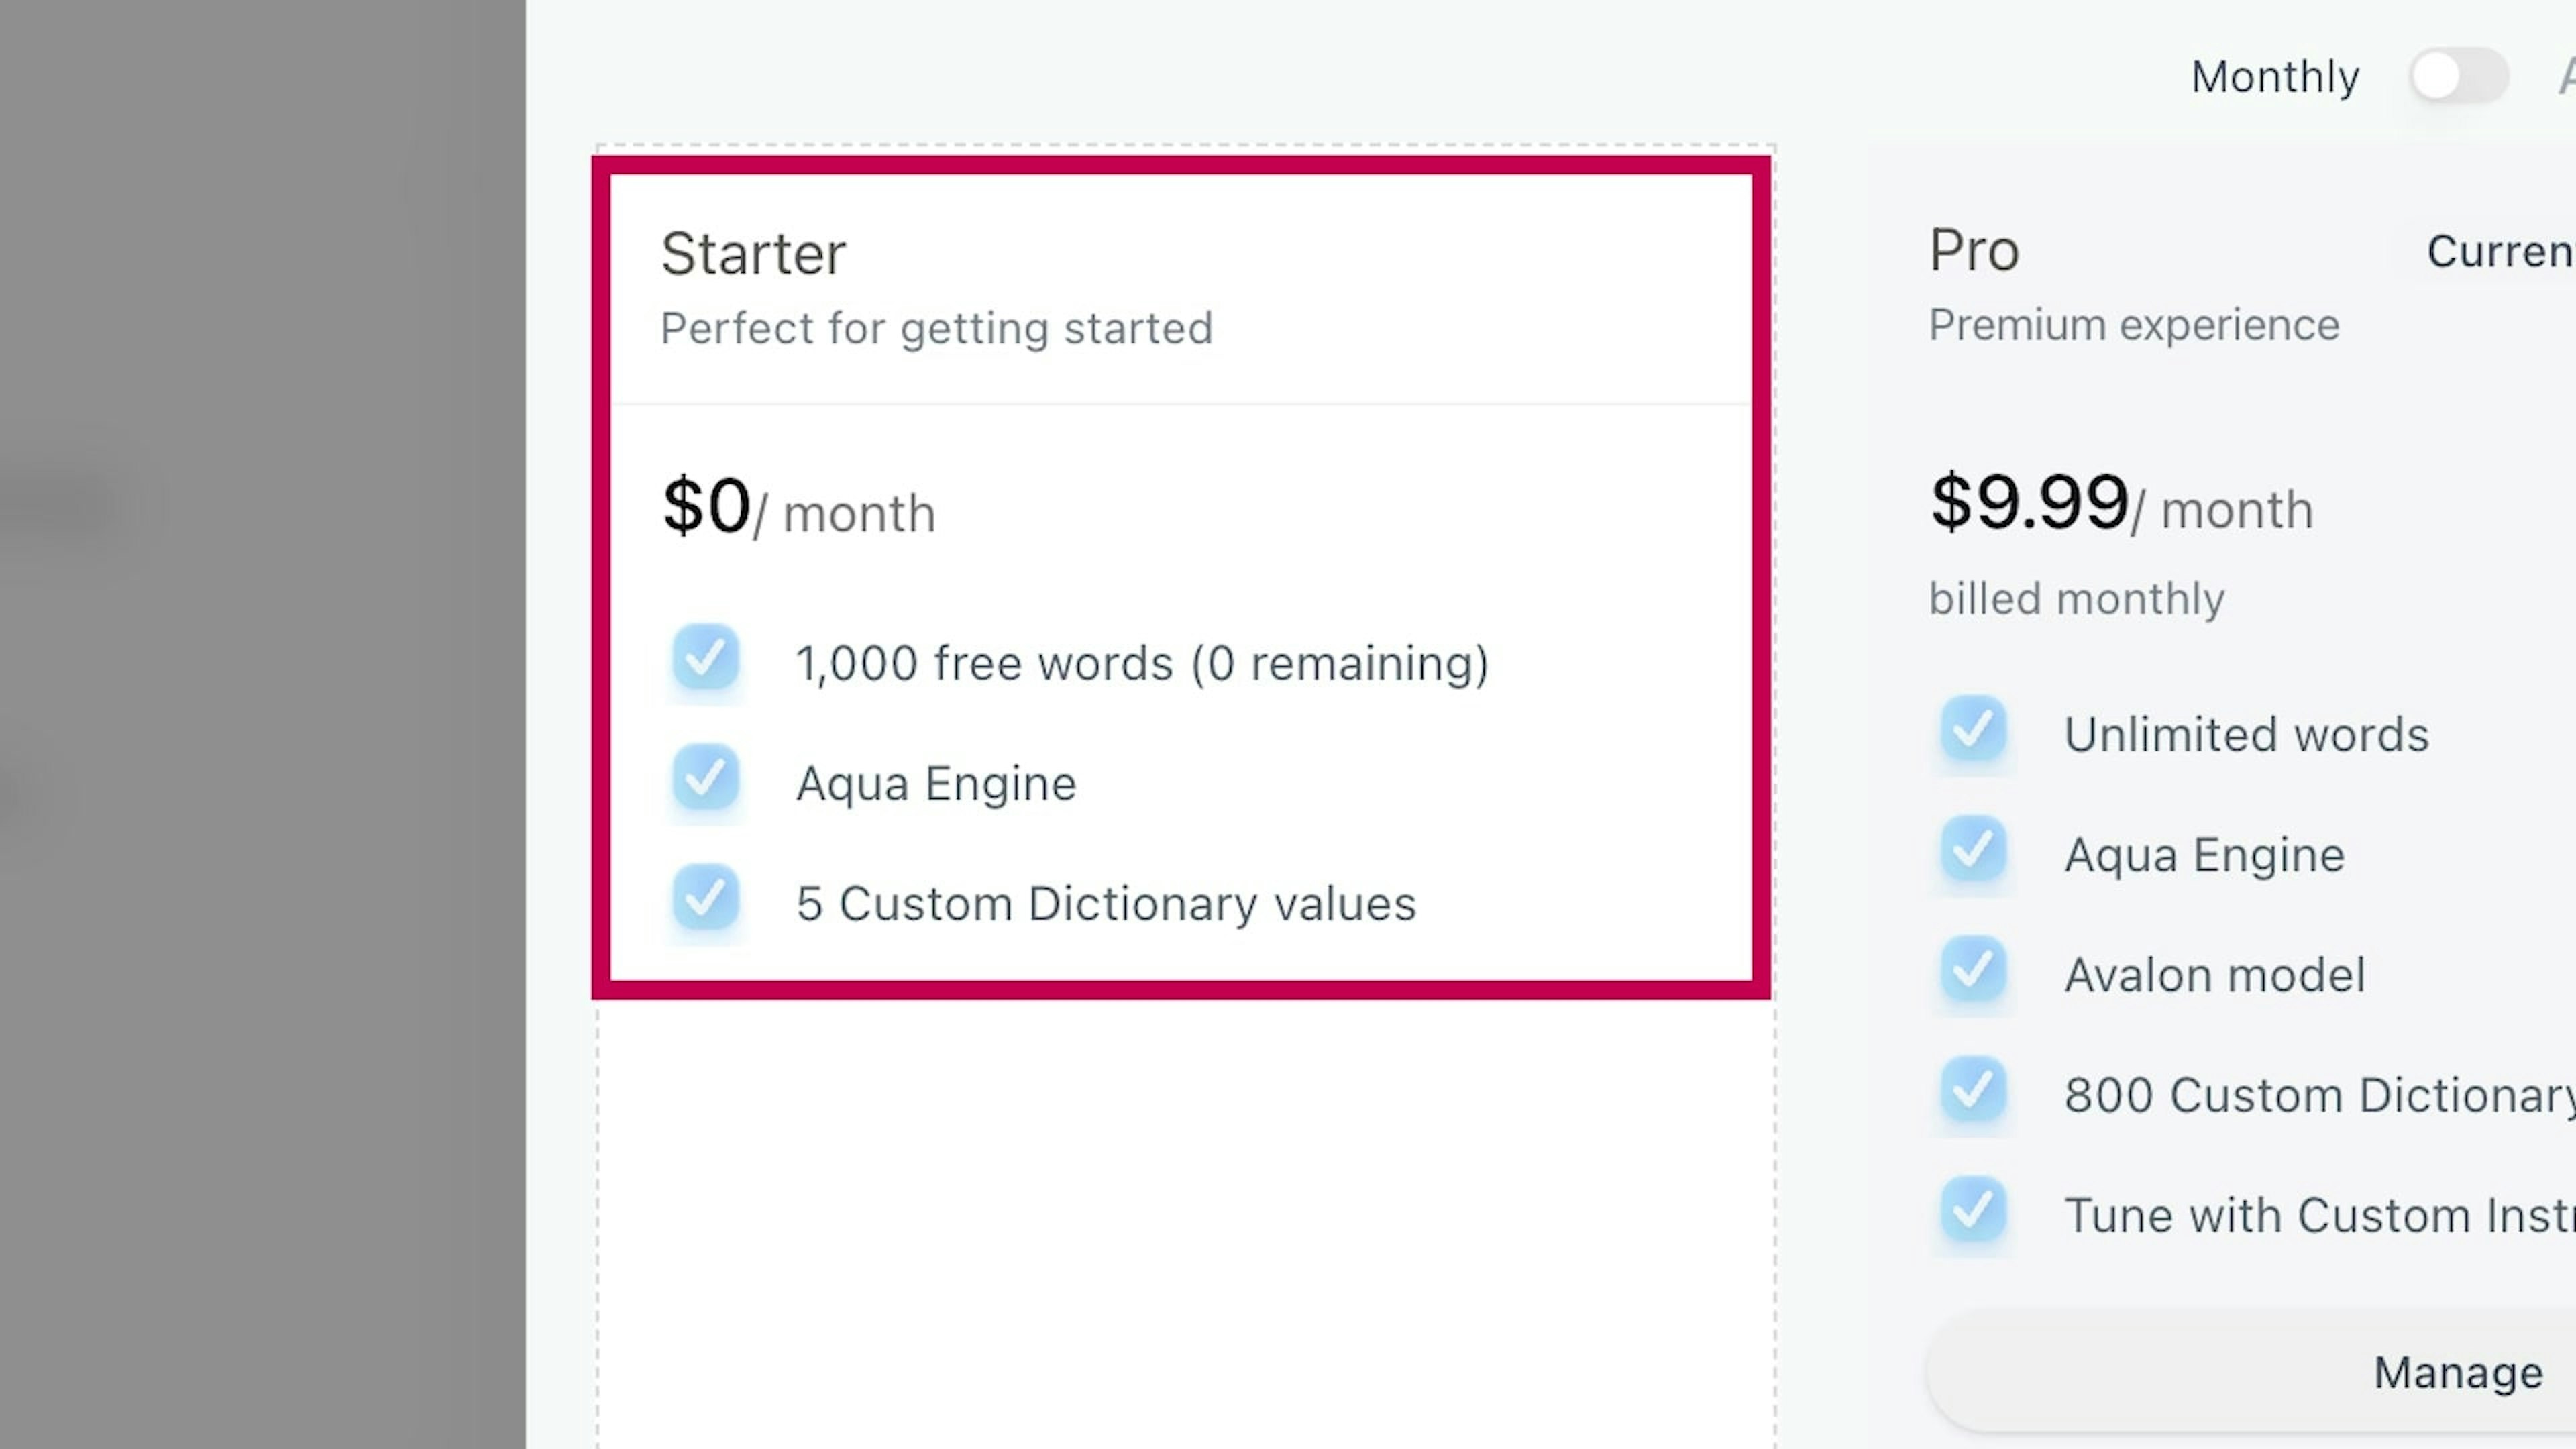Click Pro plan's Aqua Engine checkmark icon
Image resolution: width=2576 pixels, height=1449 pixels.
(x=1972, y=850)
